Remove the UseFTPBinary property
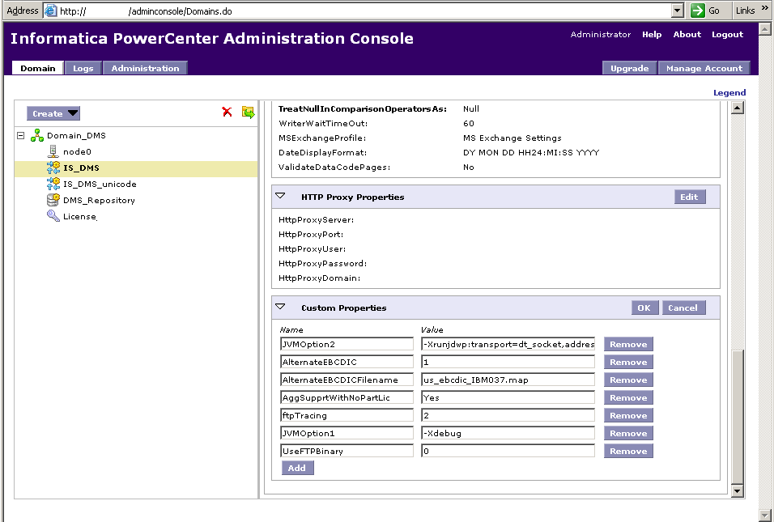The width and height of the screenshot is (774, 522). click(628, 451)
